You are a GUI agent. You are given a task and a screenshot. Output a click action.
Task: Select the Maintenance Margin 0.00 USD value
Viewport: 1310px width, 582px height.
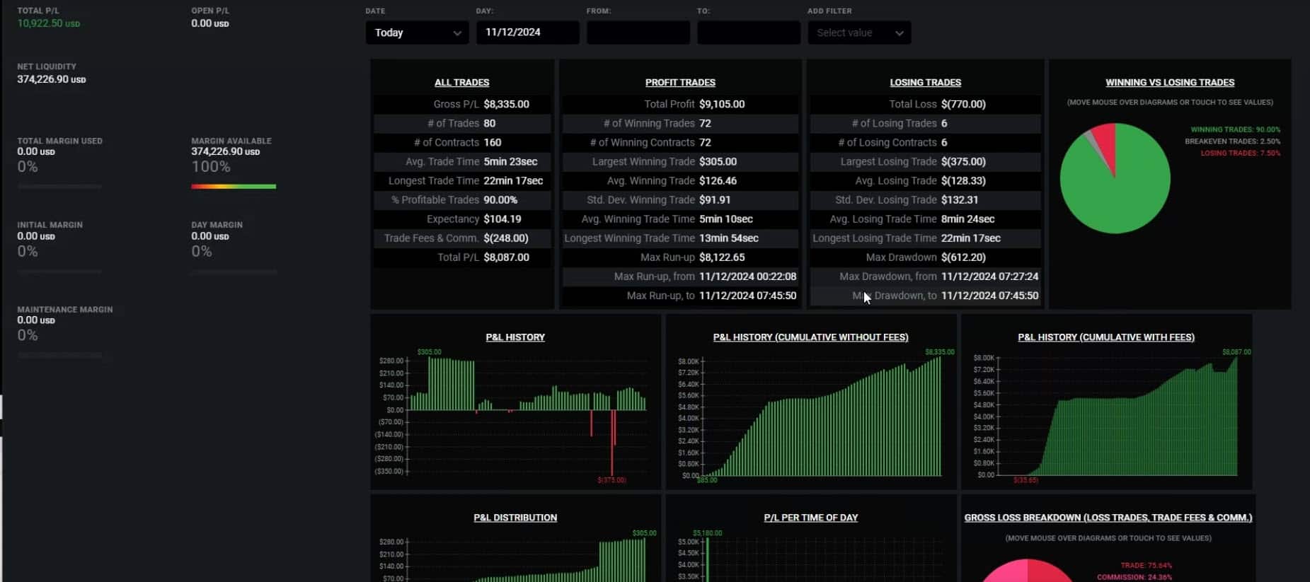36,320
